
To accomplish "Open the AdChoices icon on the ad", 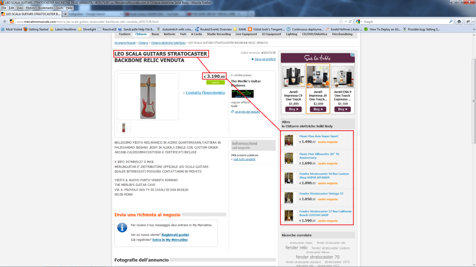I will (353, 55).
